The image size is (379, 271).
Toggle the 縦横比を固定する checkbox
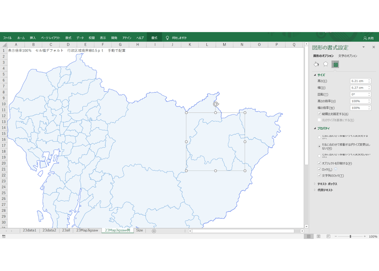pyautogui.click(x=319, y=114)
